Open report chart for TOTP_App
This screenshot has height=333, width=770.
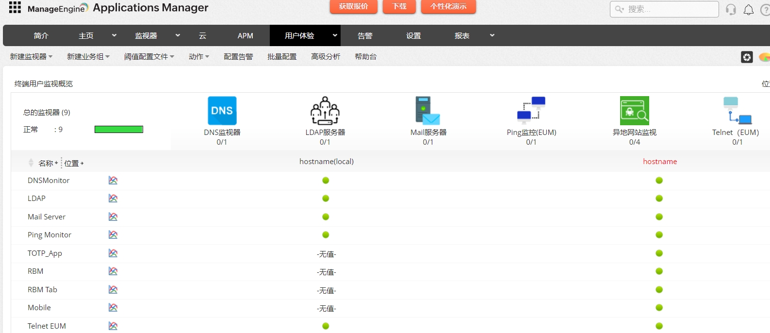pyautogui.click(x=113, y=253)
